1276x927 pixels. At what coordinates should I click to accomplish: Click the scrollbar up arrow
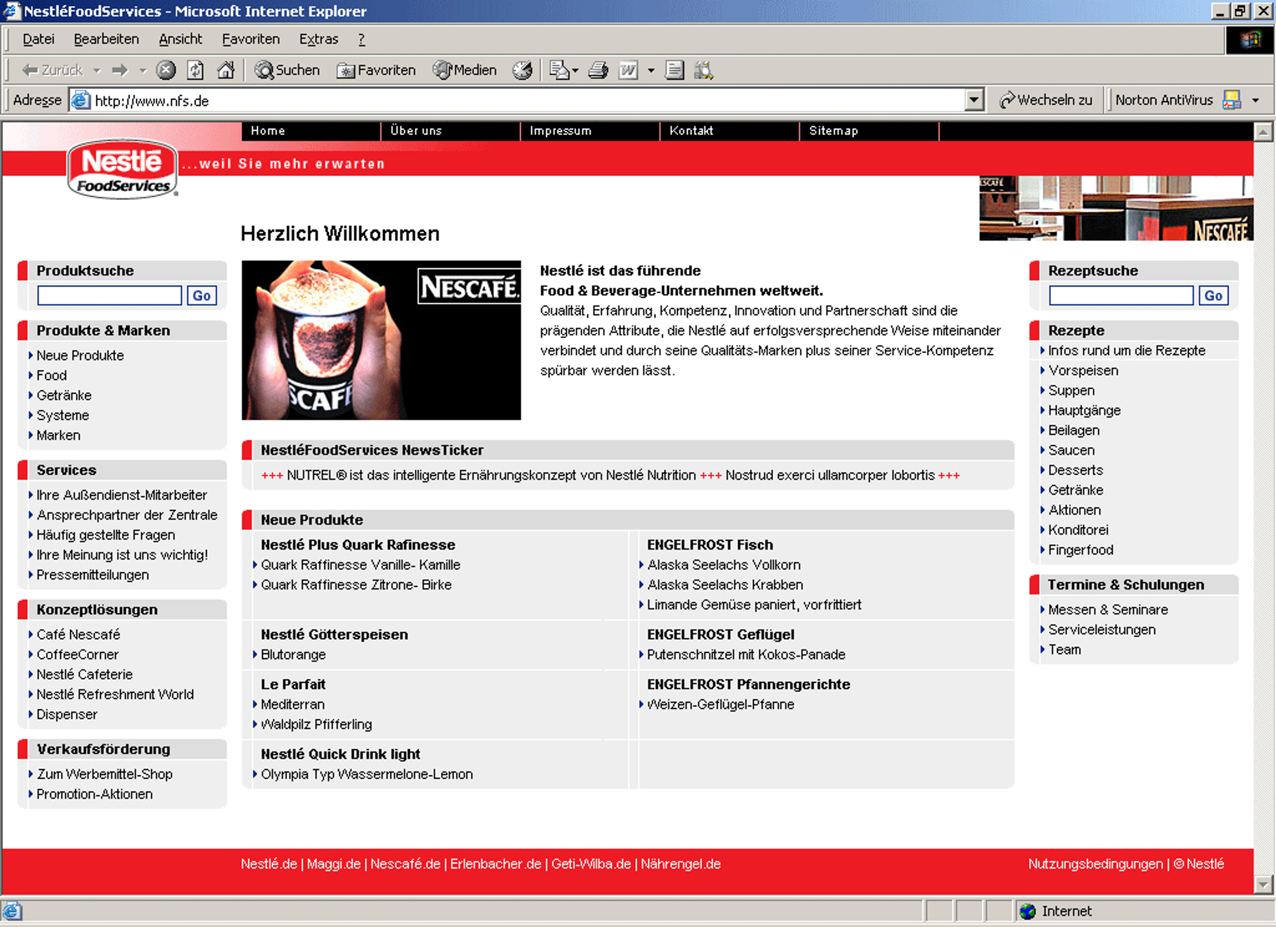point(1262,132)
